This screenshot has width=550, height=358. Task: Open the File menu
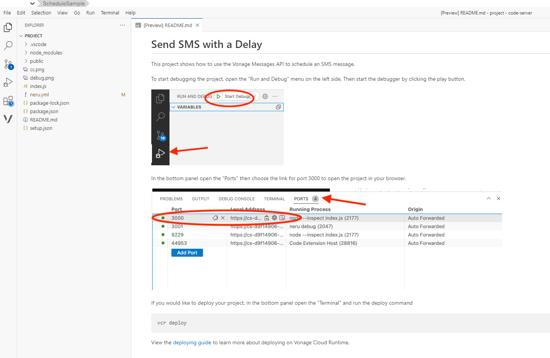[7, 13]
